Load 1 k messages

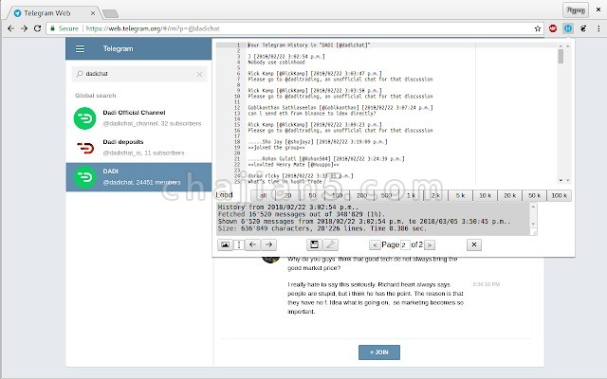click(x=411, y=195)
